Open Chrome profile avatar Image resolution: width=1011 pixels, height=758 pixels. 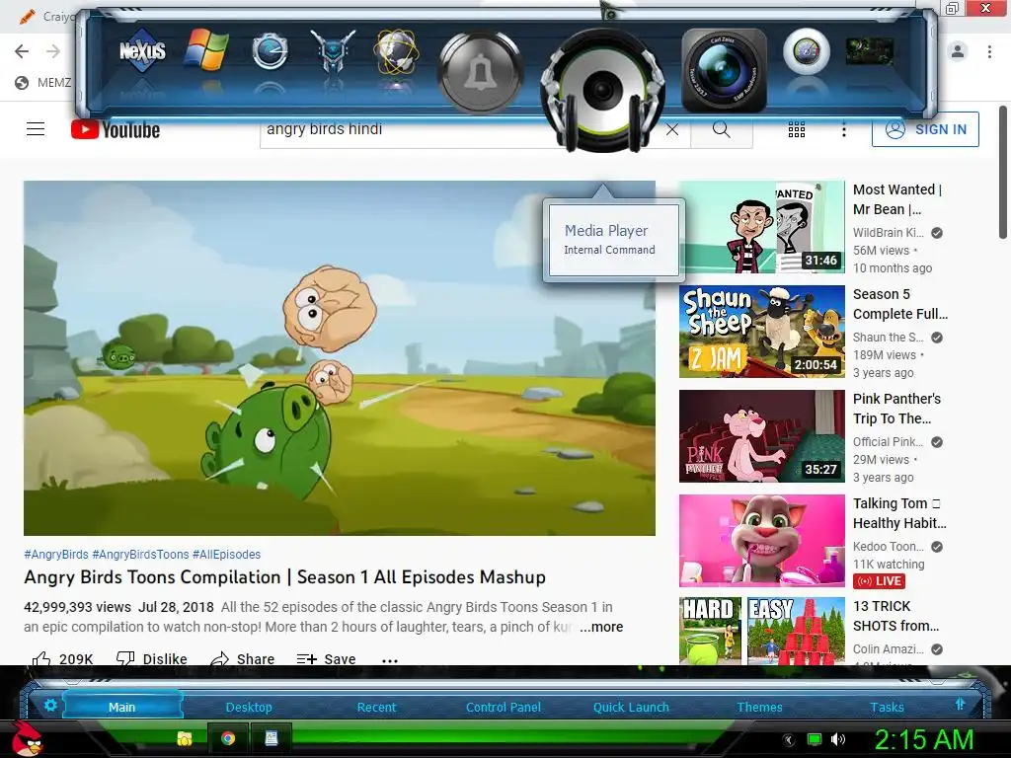958,51
